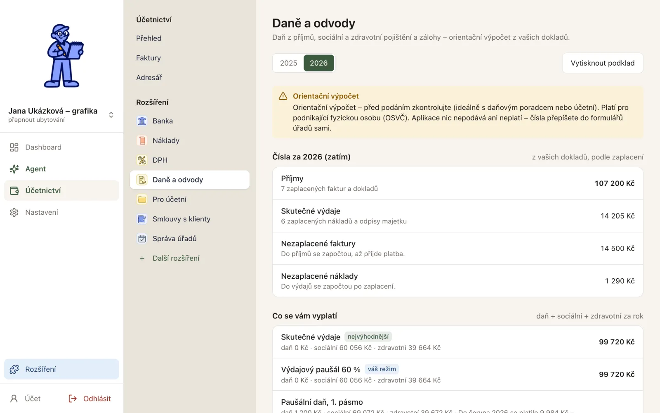Click the Paušální daň, 1. pásmo row

[458, 402]
